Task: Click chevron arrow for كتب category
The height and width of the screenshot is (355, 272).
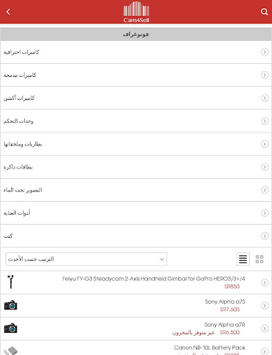Action: (x=264, y=236)
